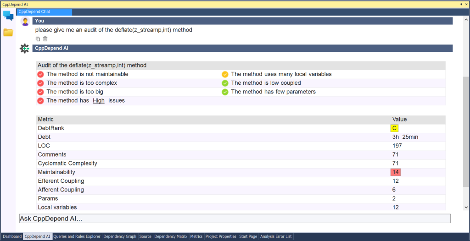Switch to the Dashboard tab
Viewport: 470px width, 241px height.
[12, 236]
